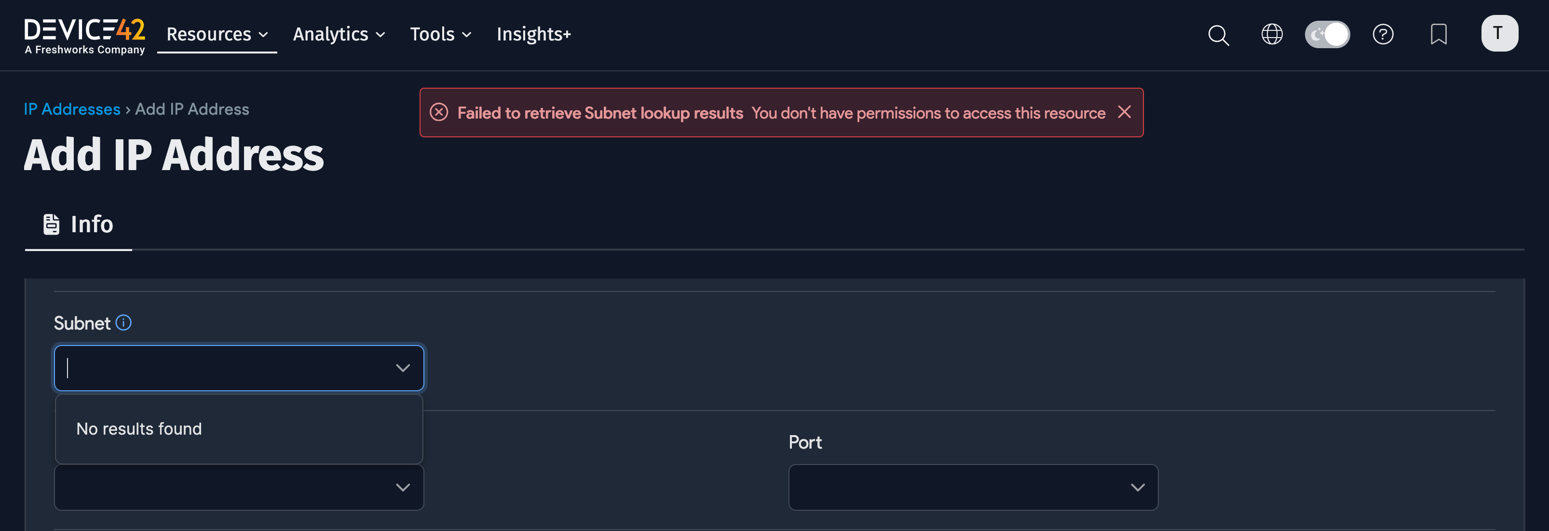Go to Insights+ page
The height and width of the screenshot is (531, 1549).
(x=533, y=35)
